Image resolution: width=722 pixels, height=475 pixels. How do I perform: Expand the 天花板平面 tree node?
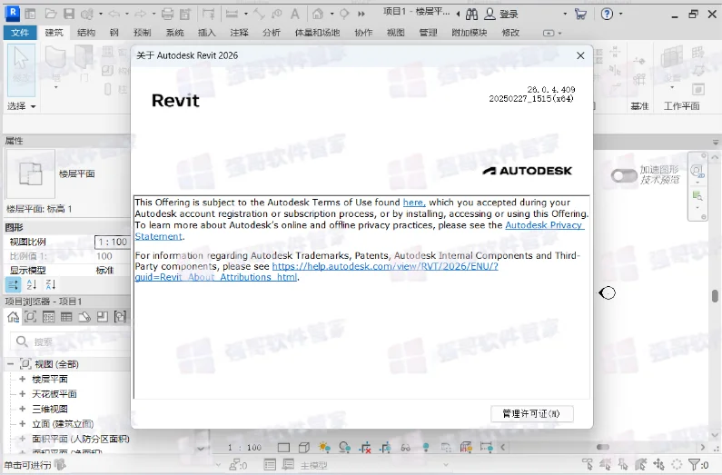tap(22, 393)
